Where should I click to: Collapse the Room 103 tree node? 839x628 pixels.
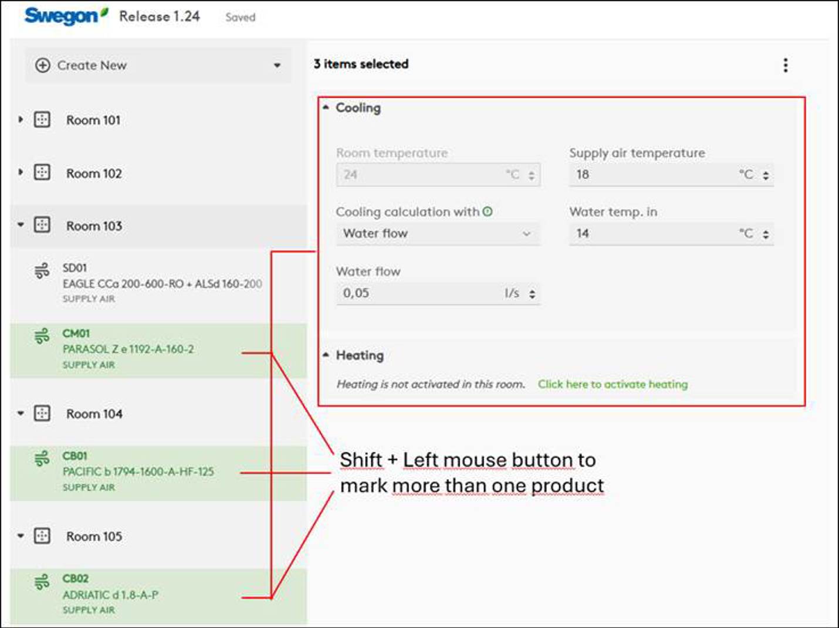click(21, 225)
